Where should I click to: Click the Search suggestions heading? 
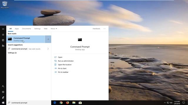[x=15, y=45]
